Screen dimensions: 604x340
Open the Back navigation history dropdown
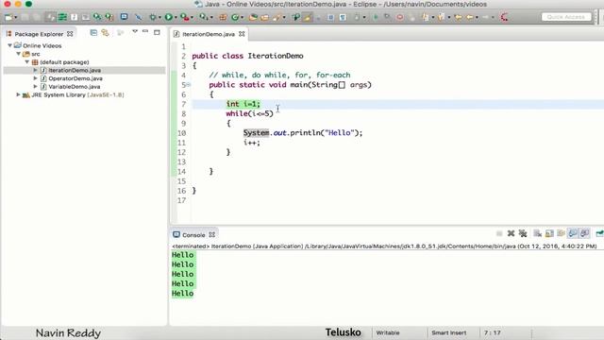click(477, 17)
